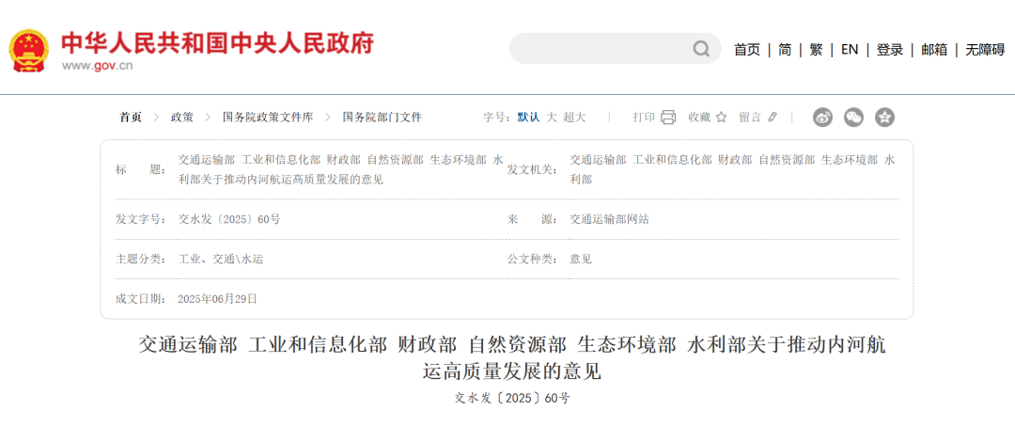Switch to traditional Chinese 繁
The image size is (1015, 426).
pyautogui.click(x=816, y=50)
